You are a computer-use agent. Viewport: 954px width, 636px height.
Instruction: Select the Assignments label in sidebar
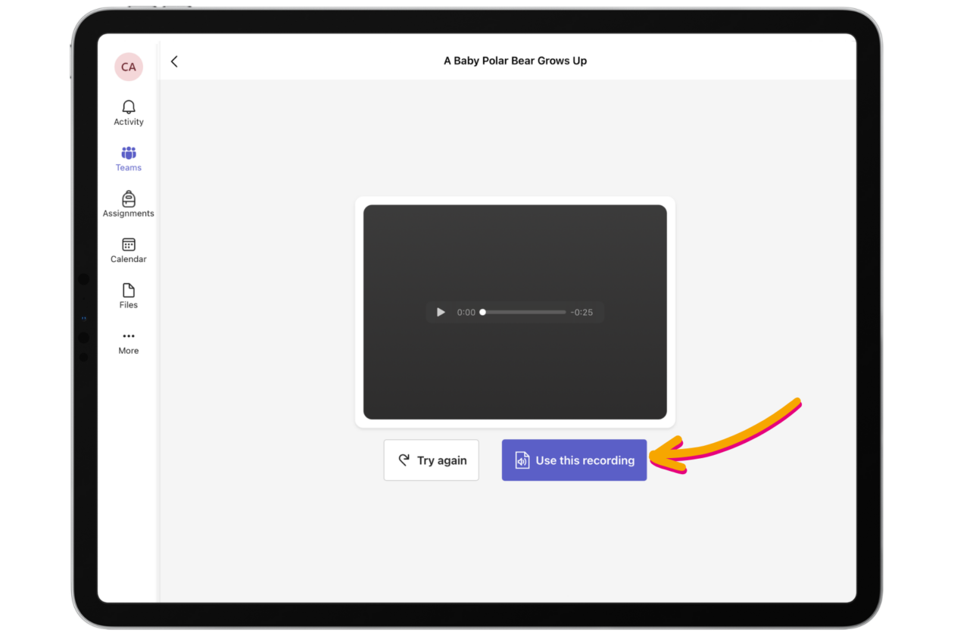click(129, 214)
